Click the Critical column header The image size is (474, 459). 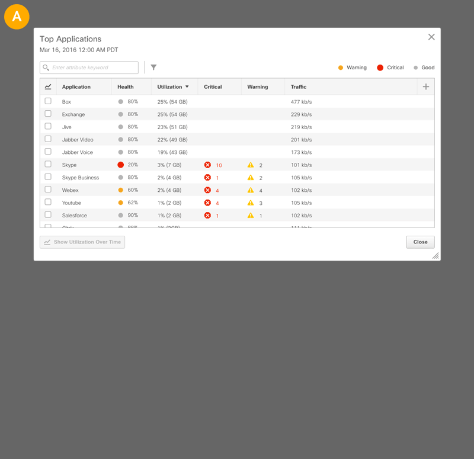213,86
